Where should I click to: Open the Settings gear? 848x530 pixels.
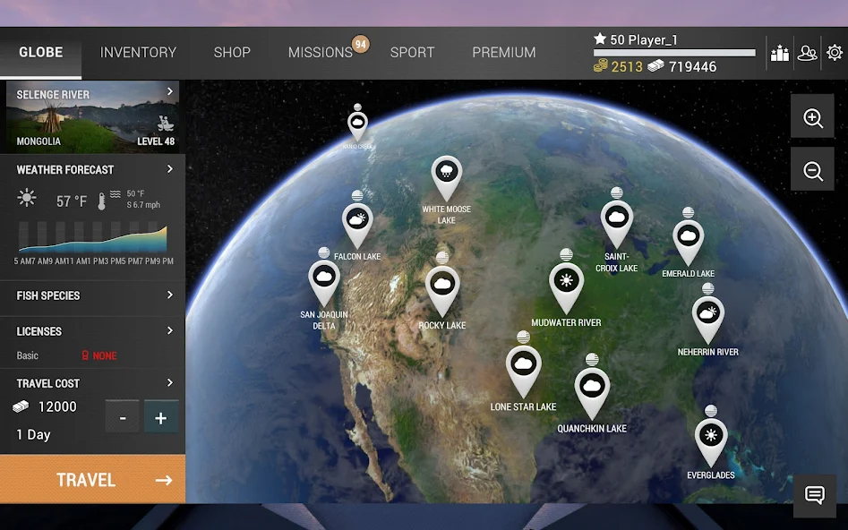pos(835,53)
